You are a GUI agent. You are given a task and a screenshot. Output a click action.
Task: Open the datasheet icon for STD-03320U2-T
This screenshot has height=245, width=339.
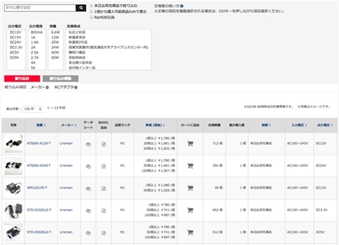[88, 211]
